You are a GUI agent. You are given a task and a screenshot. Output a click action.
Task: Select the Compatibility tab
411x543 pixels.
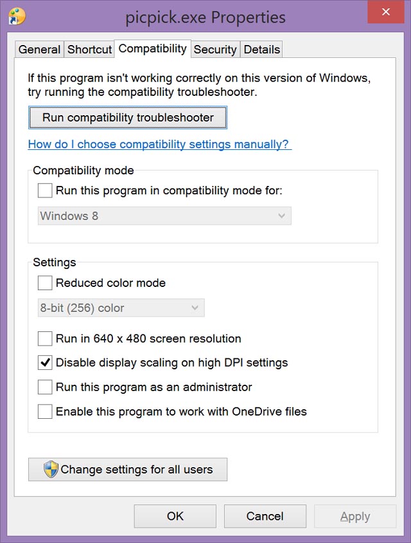tap(152, 48)
